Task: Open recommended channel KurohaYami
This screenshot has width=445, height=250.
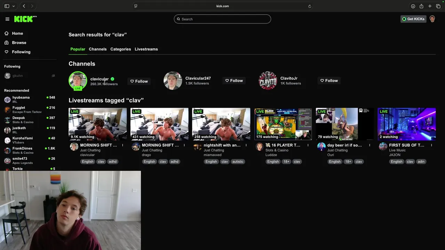Action: click(x=30, y=140)
